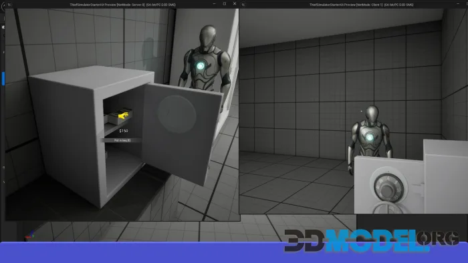Click the yellow grab hand icon in safe
This screenshot has height=263, width=468.
pos(123,115)
